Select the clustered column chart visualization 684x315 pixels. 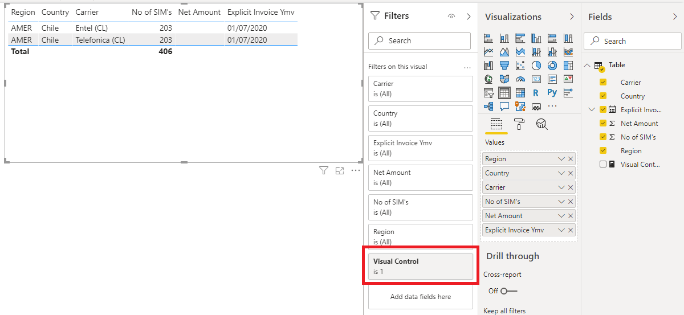tap(536, 38)
